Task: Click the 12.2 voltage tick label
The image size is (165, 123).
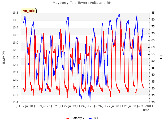Action: 15,73
